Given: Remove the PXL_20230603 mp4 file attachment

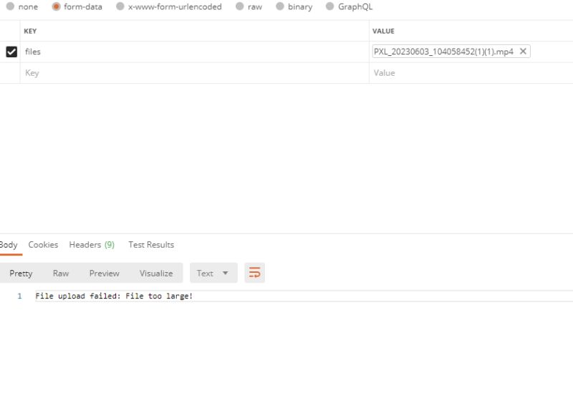Looking at the screenshot, I should click(x=524, y=51).
